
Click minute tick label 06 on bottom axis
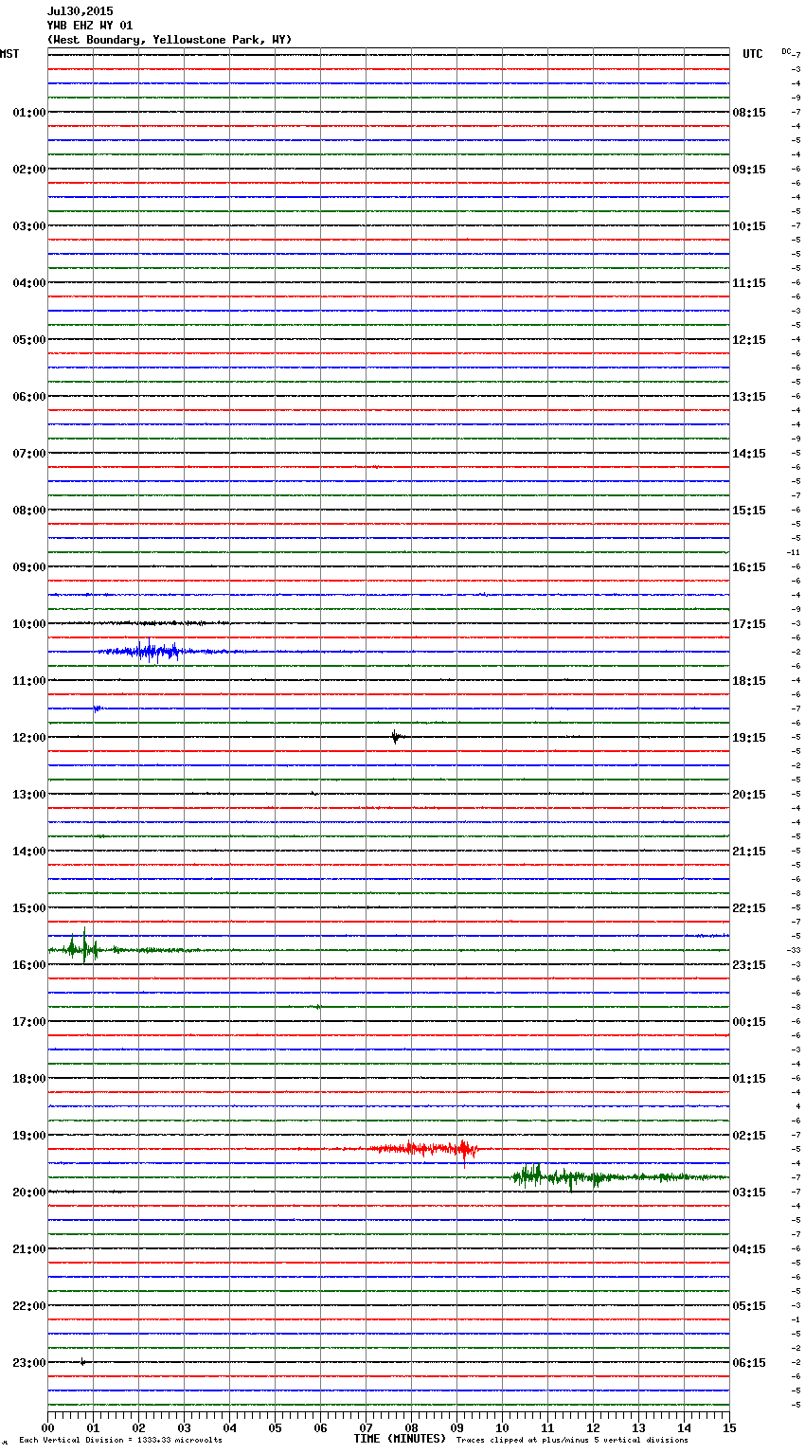[320, 1427]
